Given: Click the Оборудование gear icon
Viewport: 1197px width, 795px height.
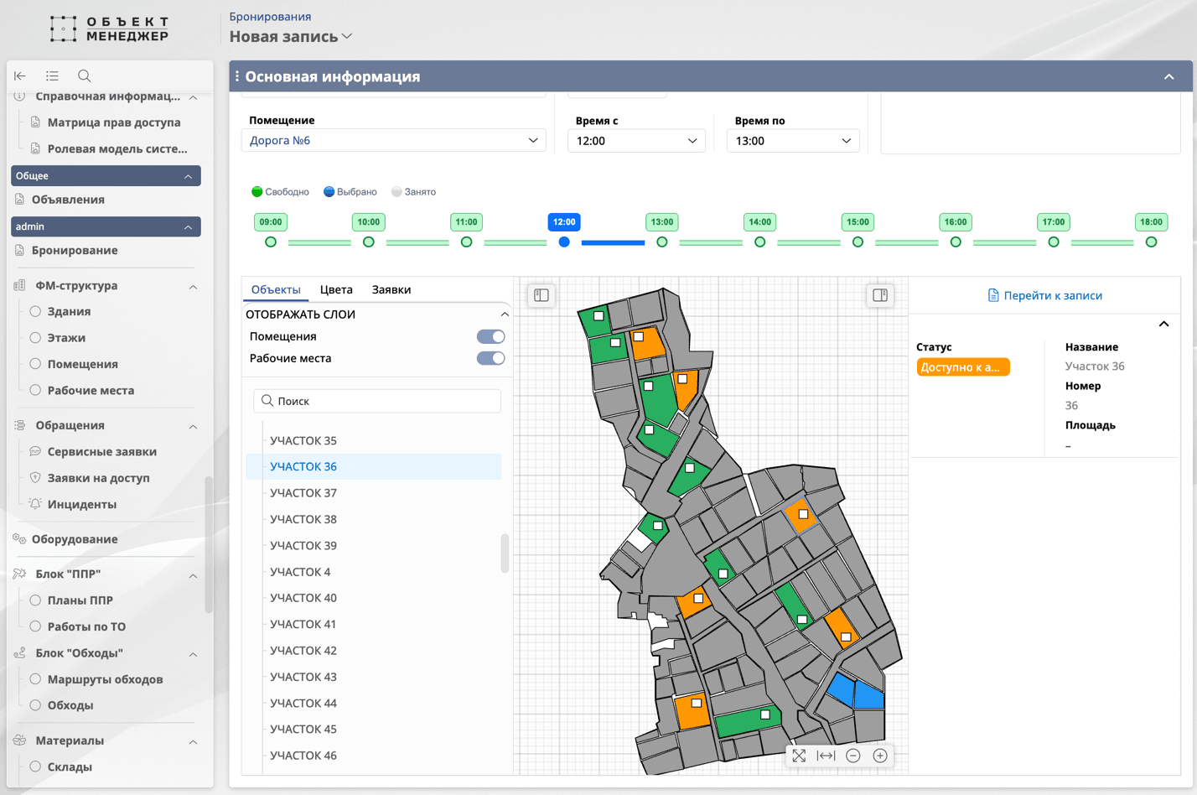Looking at the screenshot, I should 19,539.
